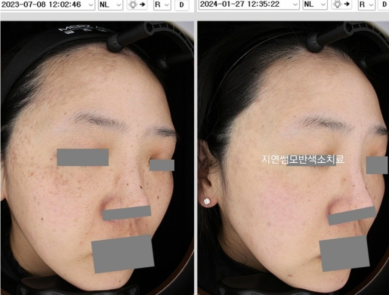This screenshot has height=295, width=389.
Task: Click the large gray chin mask in right photo
Action: pos(344,253)
